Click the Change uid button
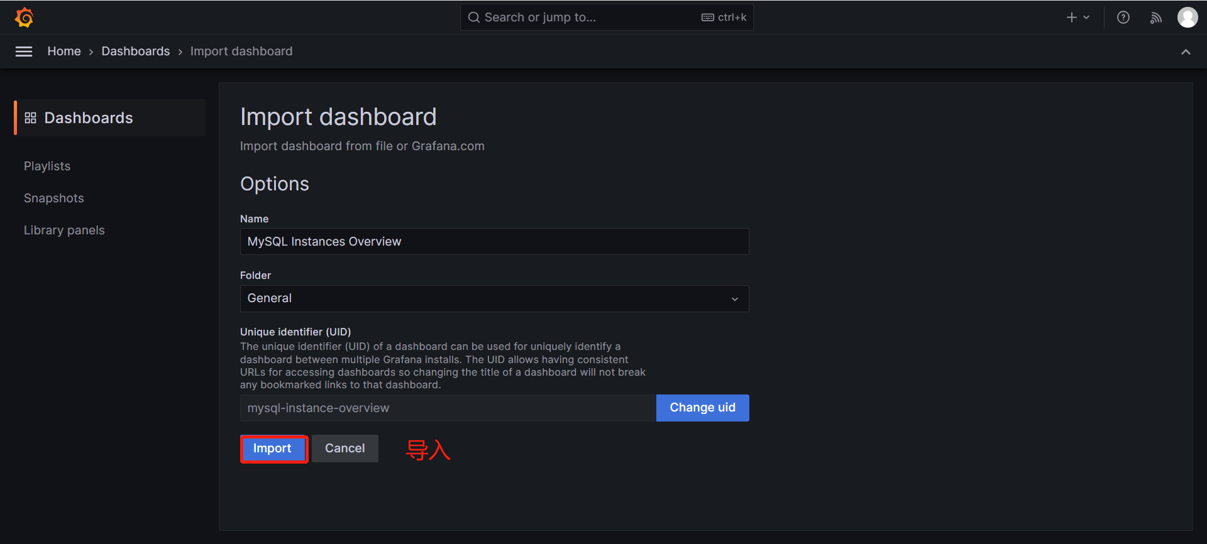1207x544 pixels. 702,408
